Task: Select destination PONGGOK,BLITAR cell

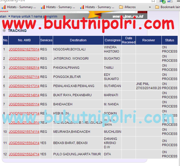Action: pyautogui.click(x=78, y=77)
